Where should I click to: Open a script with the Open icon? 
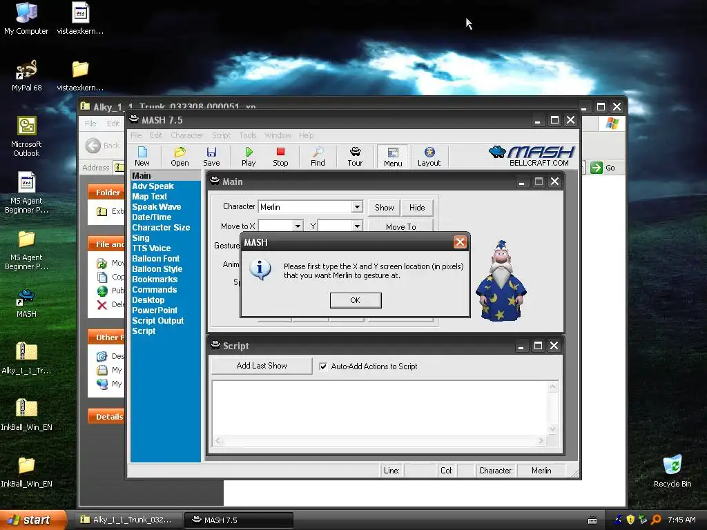pyautogui.click(x=180, y=157)
